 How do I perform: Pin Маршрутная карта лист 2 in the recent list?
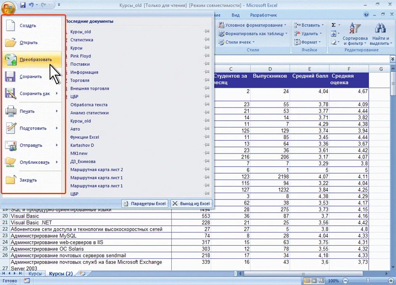(207, 169)
